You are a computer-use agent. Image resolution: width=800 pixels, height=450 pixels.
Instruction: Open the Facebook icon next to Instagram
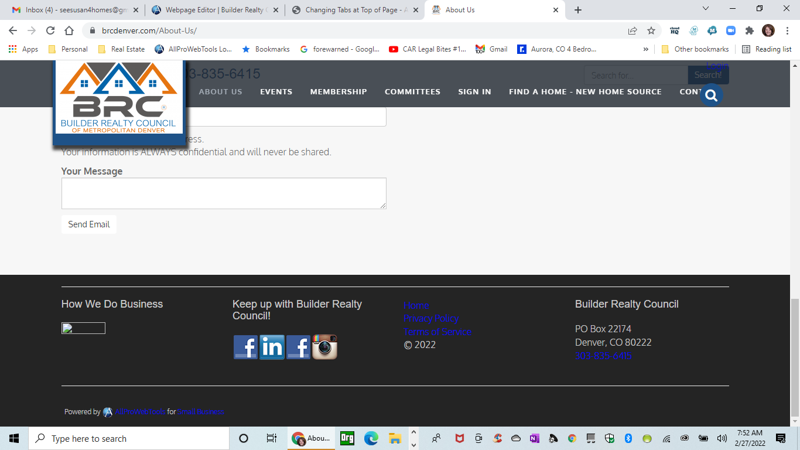coord(298,347)
